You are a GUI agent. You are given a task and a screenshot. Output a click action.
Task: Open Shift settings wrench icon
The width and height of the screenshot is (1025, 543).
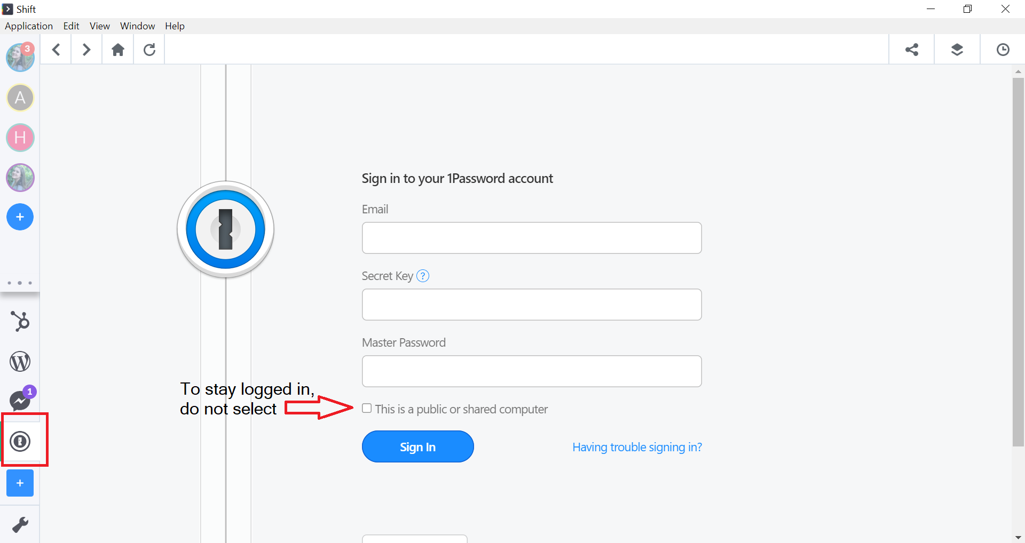(20, 525)
